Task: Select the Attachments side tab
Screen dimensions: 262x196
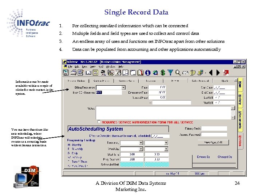Action: coord(240,120)
